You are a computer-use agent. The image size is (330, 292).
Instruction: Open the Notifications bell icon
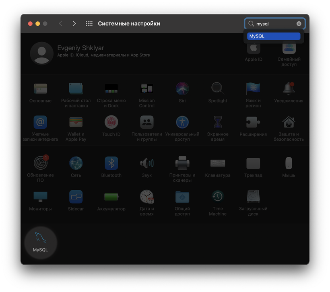click(289, 88)
